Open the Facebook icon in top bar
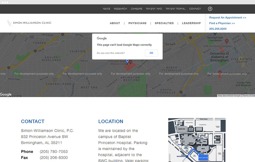This screenshot has width=255, height=162. pos(210,9)
